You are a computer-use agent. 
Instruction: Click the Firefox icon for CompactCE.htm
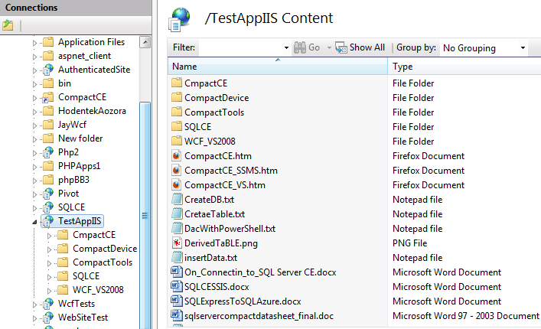coord(177,155)
